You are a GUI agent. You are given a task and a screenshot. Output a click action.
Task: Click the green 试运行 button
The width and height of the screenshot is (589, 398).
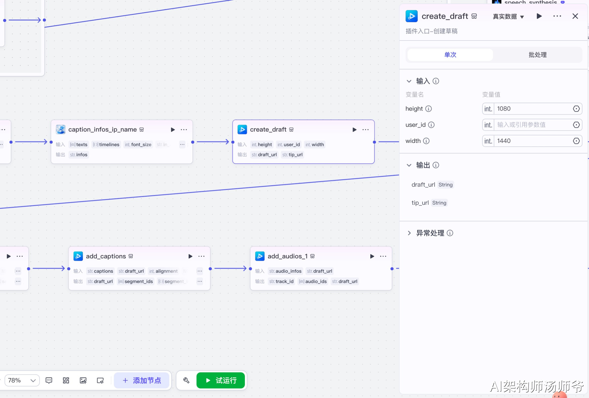tap(221, 380)
